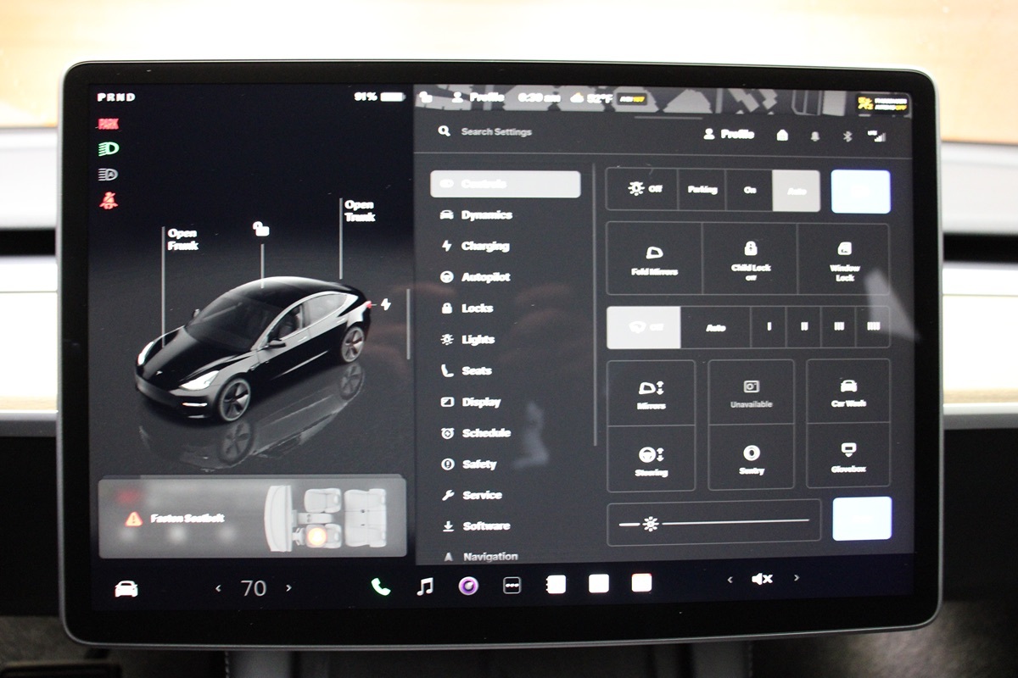Tap Open Trunk on the vehicle view

click(x=360, y=212)
